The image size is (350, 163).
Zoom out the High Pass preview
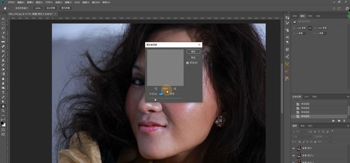pos(156,89)
